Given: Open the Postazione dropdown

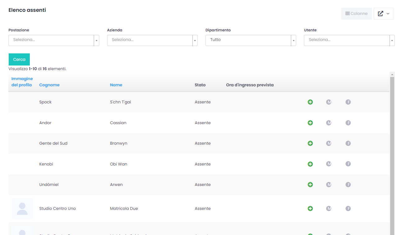Looking at the screenshot, I should (x=54, y=40).
